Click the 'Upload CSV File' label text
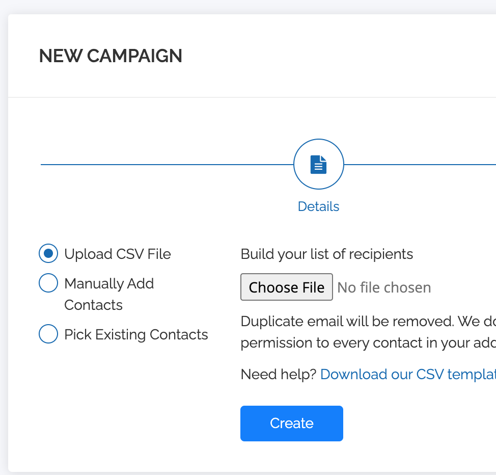This screenshot has height=475, width=496. 117,254
